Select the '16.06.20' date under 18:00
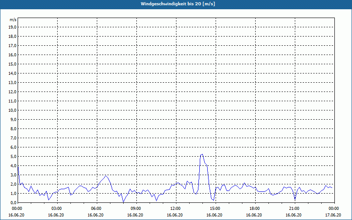352x220 pixels. point(254,215)
